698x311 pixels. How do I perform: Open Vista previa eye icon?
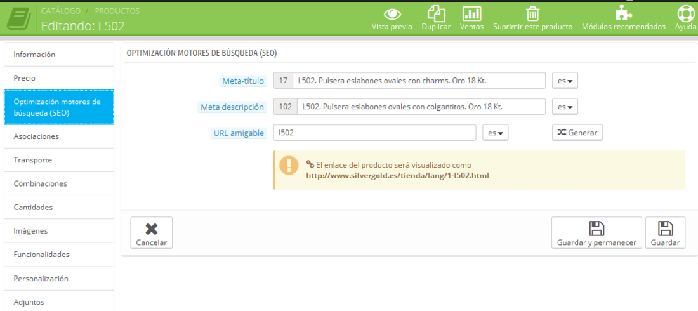392,14
